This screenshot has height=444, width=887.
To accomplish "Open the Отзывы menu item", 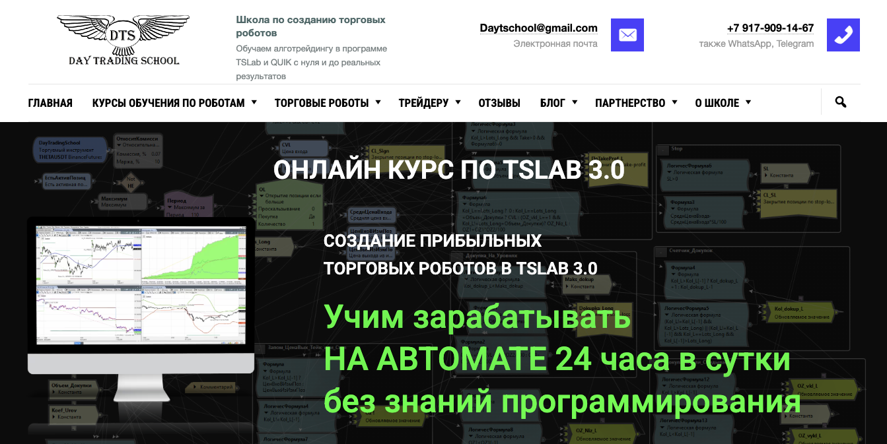I will point(499,103).
